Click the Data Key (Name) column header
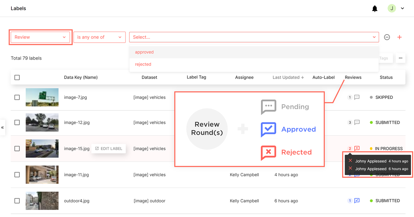This screenshot has height=217, width=414. point(81,77)
